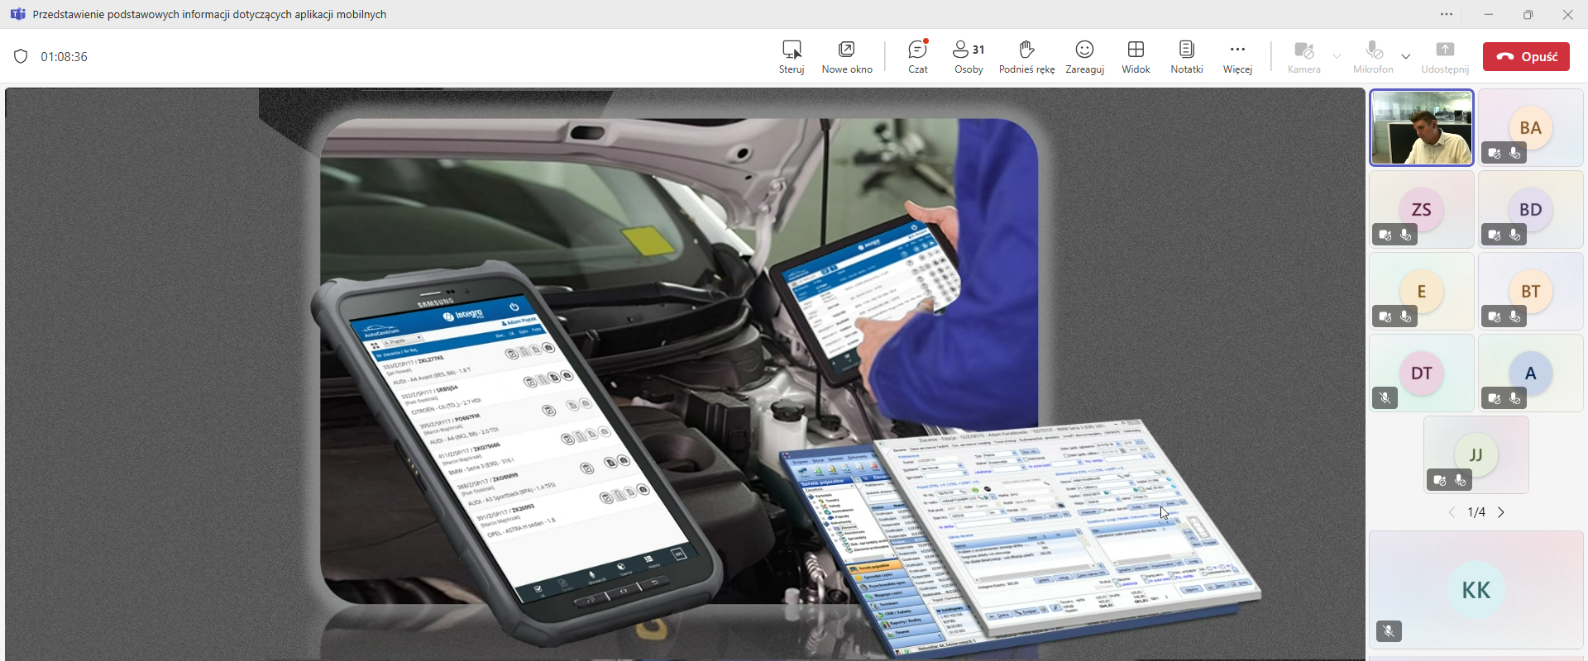Go to previous participants page
This screenshot has height=661, width=1588.
pyautogui.click(x=1452, y=512)
